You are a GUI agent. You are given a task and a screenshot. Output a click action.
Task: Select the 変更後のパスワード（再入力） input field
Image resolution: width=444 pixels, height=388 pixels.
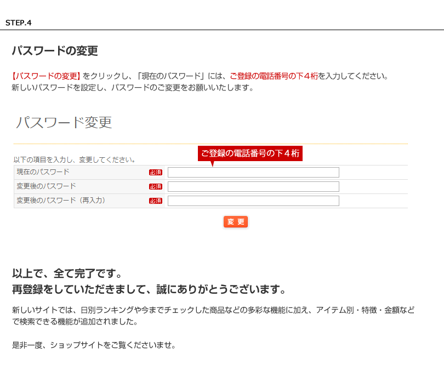pos(253,201)
